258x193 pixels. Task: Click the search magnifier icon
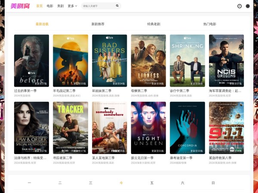click(117, 6)
